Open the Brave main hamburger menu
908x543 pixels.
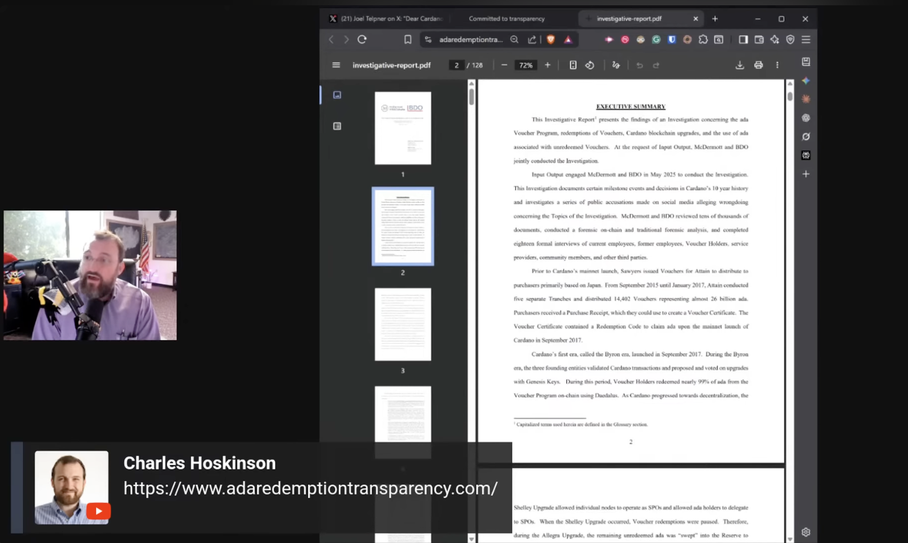pos(806,39)
